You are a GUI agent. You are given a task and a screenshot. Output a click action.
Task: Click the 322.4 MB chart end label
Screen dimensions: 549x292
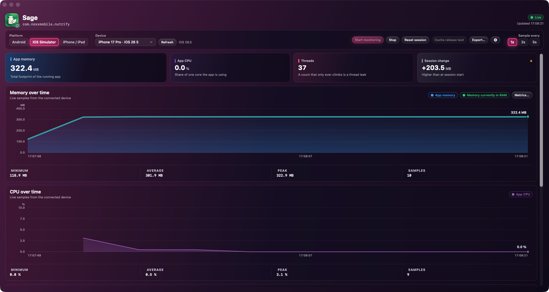[x=518, y=112]
